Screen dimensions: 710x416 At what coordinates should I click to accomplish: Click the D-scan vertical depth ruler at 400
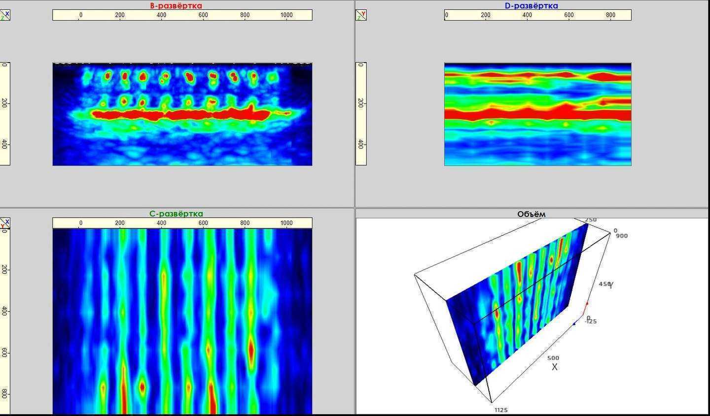click(361, 144)
